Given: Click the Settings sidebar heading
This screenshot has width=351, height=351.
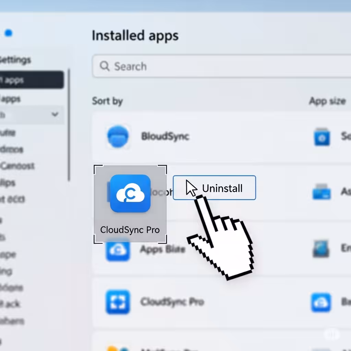Looking at the screenshot, I should tap(15, 60).
